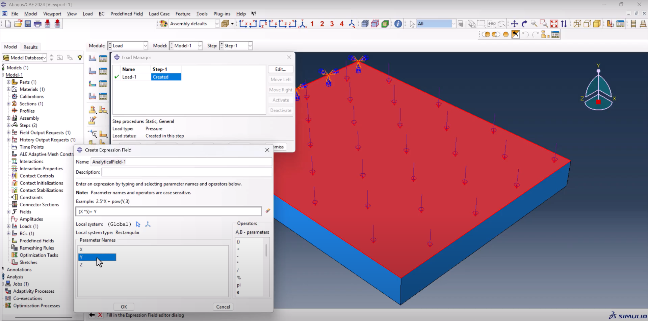Click the Operators list scrollbar
The height and width of the screenshot is (321, 648).
(x=266, y=250)
